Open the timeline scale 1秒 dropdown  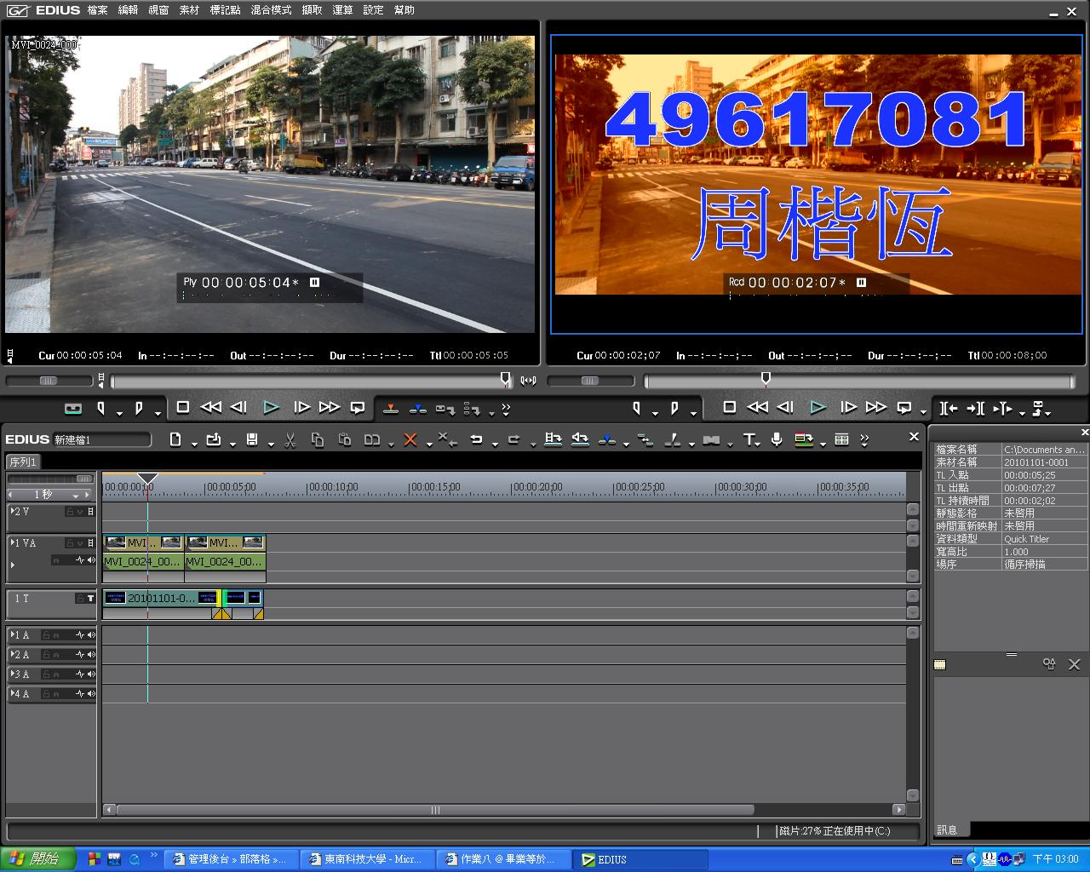pos(76,496)
